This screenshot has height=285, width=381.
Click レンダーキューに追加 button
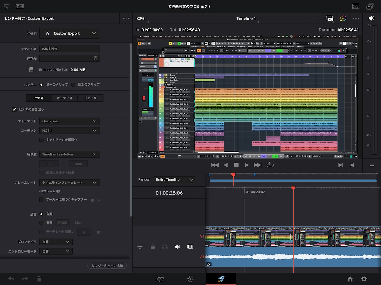pyautogui.click(x=107, y=266)
